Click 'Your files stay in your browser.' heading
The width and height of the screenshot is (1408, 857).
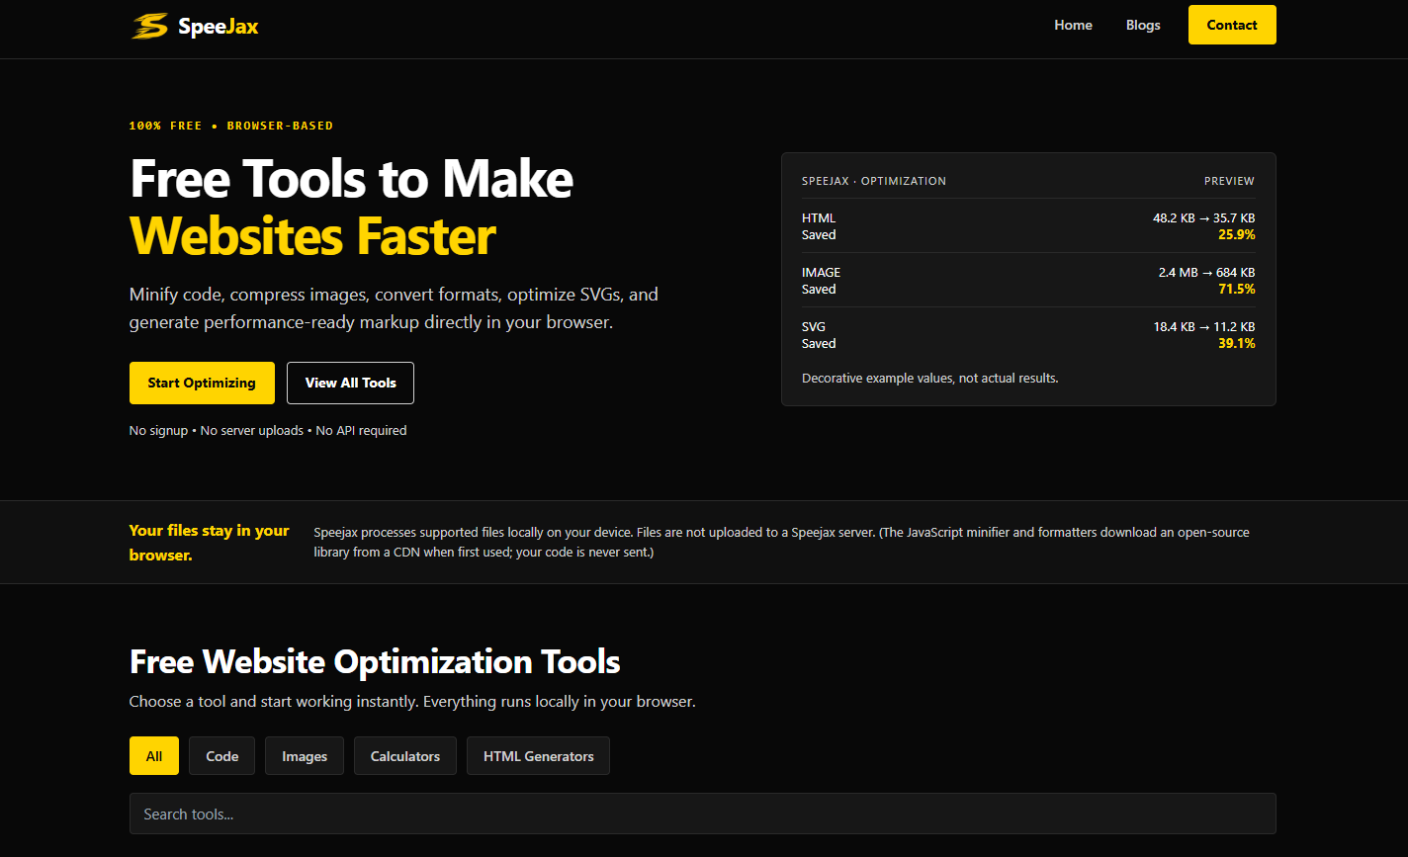tap(210, 543)
